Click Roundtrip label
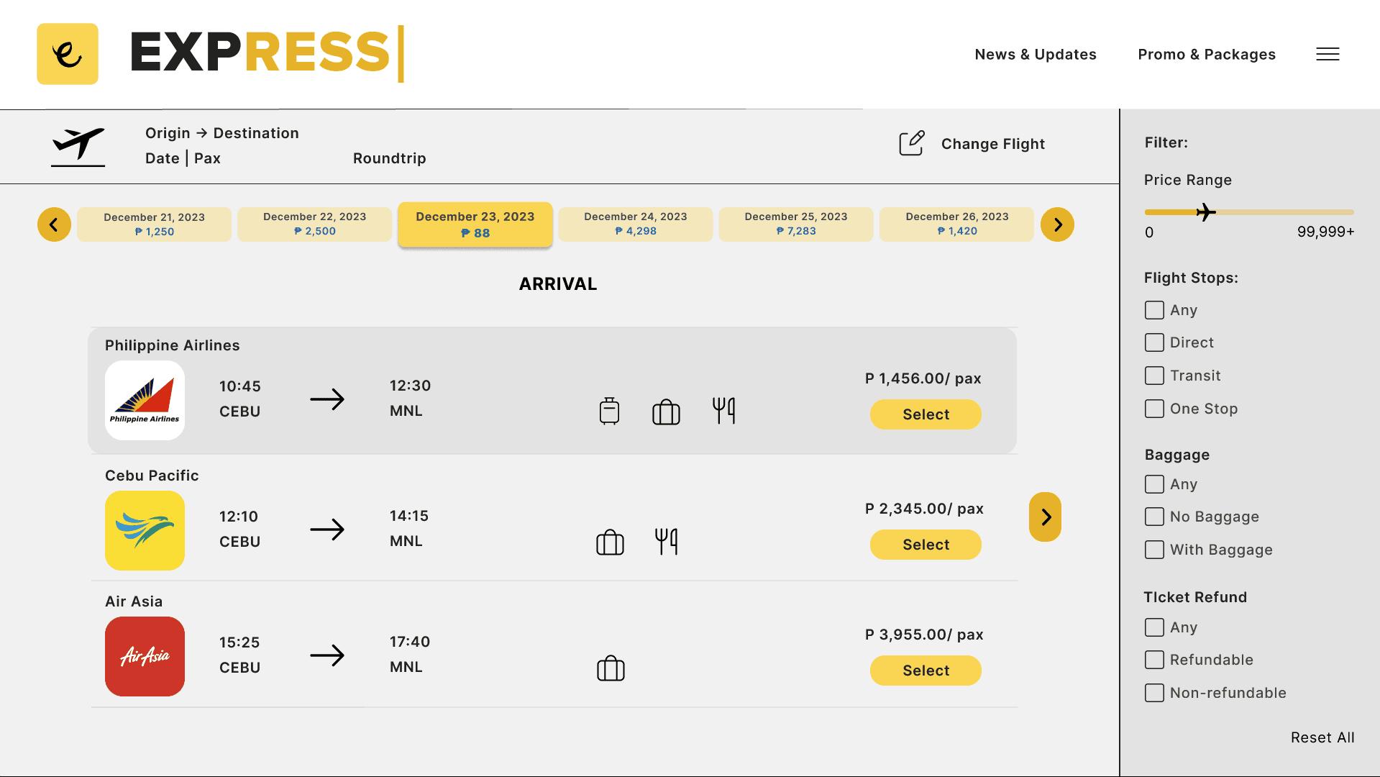 pyautogui.click(x=389, y=158)
